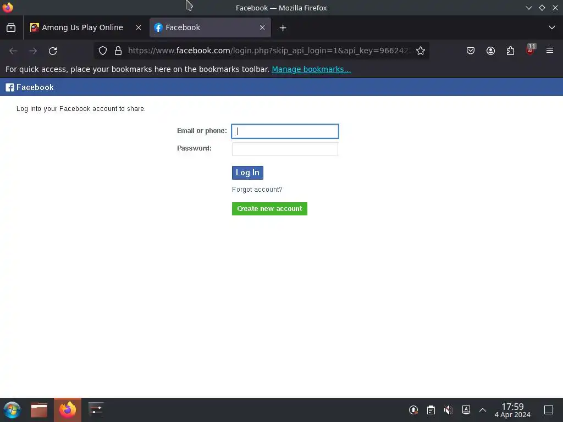Open the clock showing 17:59
The image size is (563, 422).
[x=512, y=410]
